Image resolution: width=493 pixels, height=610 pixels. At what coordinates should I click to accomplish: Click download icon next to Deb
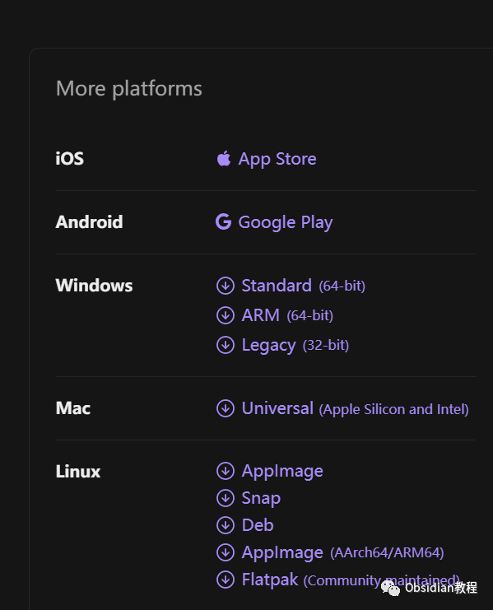pos(226,525)
